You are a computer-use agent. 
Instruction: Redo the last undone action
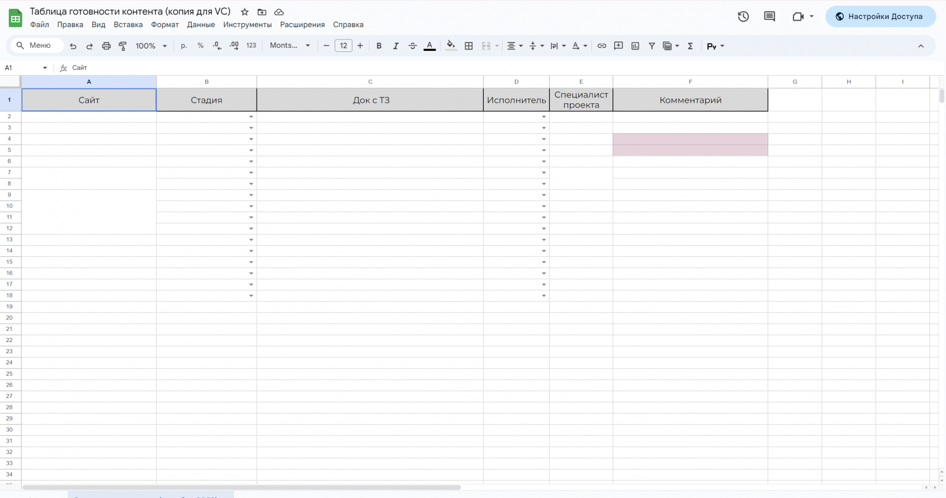(89, 46)
